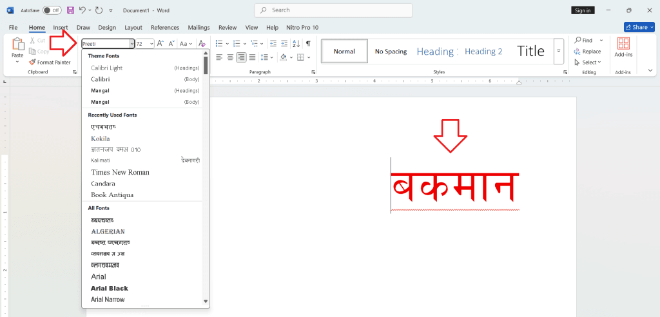Apply Title style
660x317 pixels.
(x=530, y=52)
